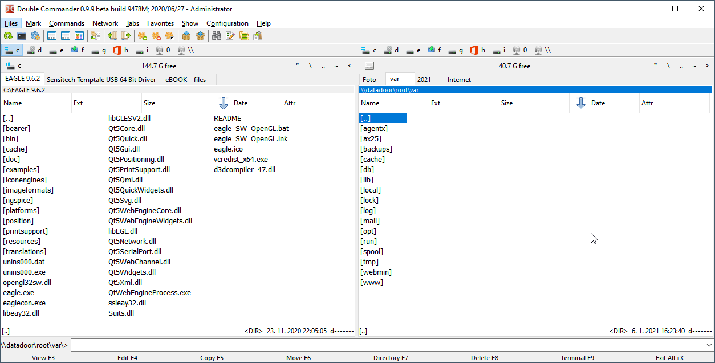Image resolution: width=715 pixels, height=363 pixels.
Task: Select [webmin] folder in right panel
Action: click(x=376, y=272)
